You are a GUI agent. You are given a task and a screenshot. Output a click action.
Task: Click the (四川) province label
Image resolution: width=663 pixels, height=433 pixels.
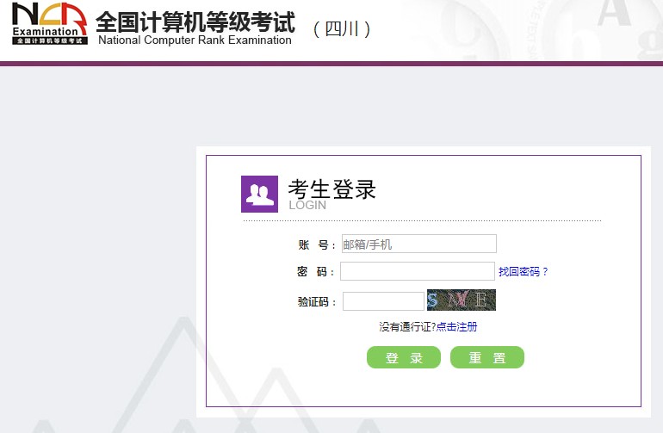coord(342,28)
